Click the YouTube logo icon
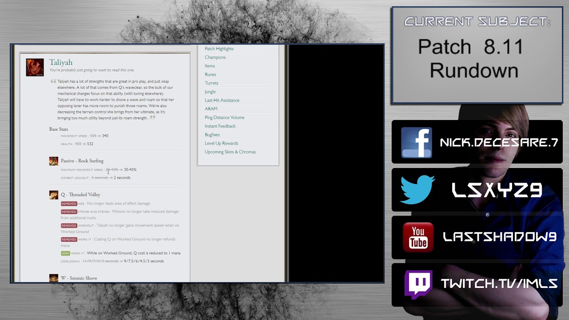Viewport: 569px width, 320px height. pos(418,237)
